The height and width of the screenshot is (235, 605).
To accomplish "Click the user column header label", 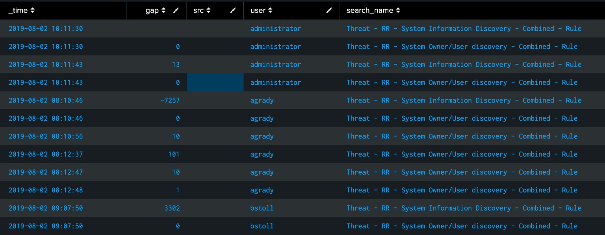I will (258, 11).
